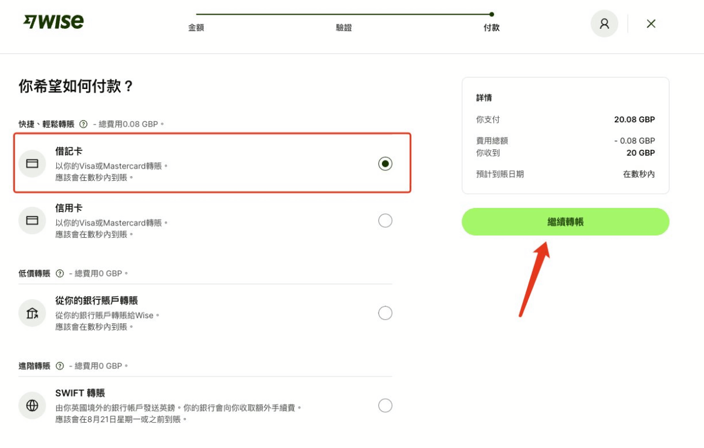Choose the 從你的銀行賬戶轉賬 option title
Screen dimensions: 704x448
(97, 300)
